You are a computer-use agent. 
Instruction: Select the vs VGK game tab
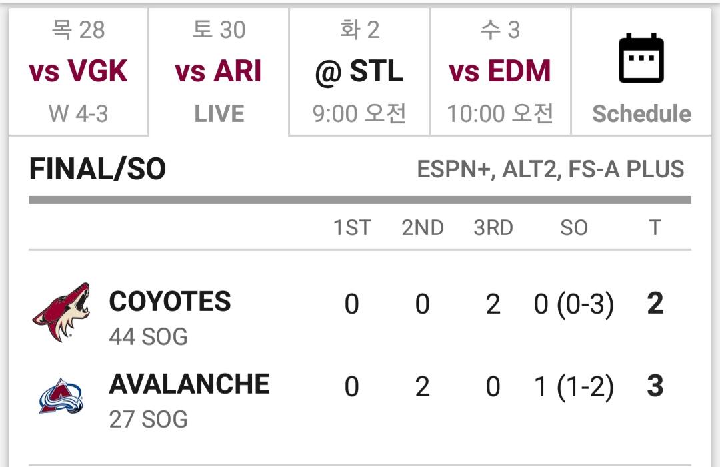coord(78,71)
